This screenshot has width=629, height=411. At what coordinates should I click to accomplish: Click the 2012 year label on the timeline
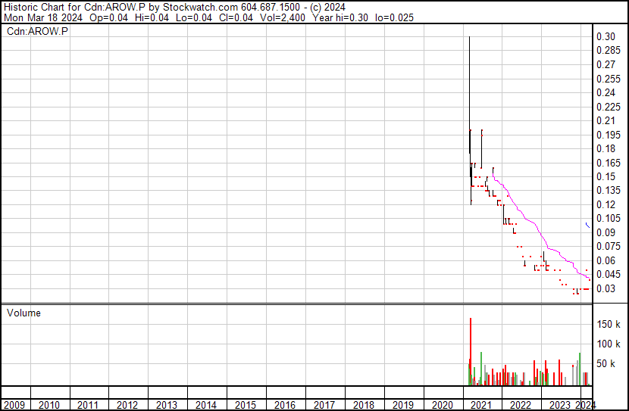point(127,405)
